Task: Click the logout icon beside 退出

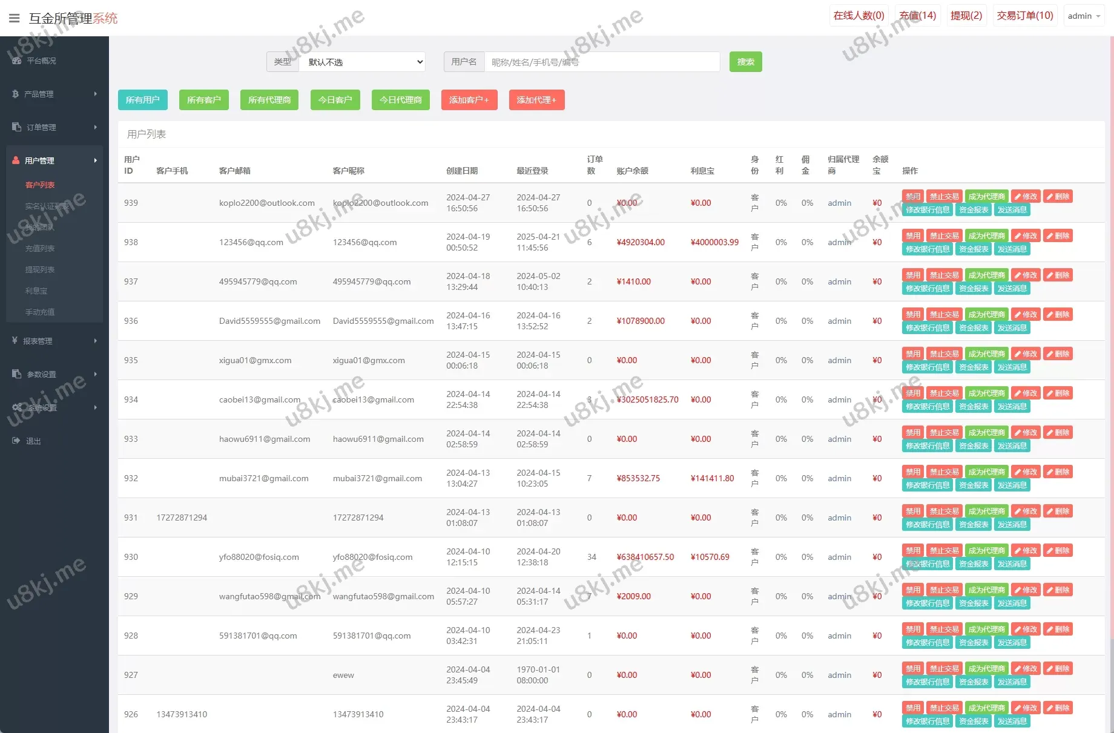Action: (16, 441)
